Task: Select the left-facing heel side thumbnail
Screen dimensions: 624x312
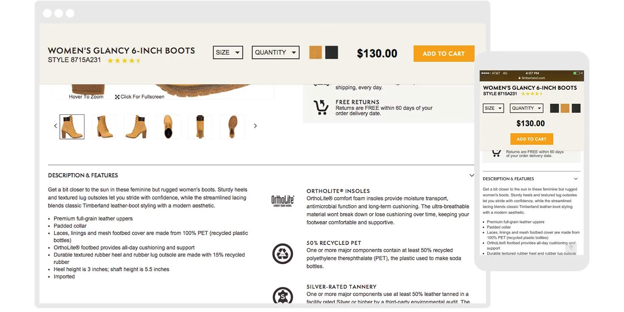Action: point(136,127)
